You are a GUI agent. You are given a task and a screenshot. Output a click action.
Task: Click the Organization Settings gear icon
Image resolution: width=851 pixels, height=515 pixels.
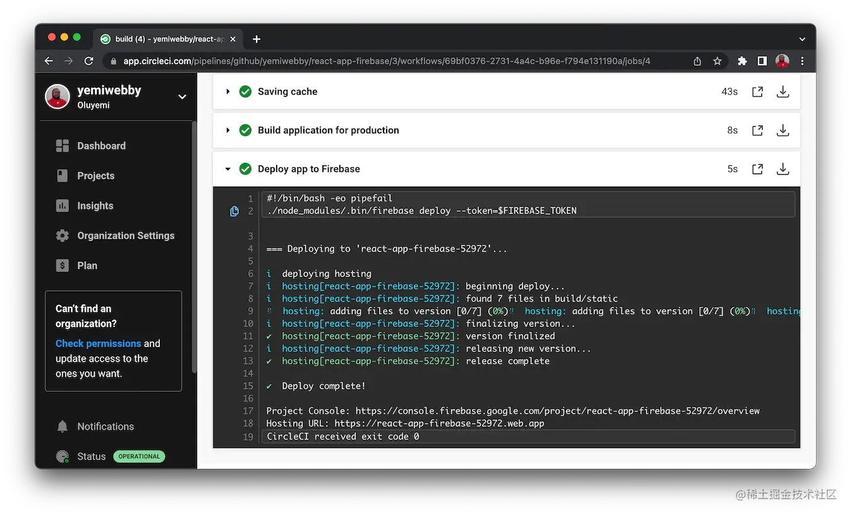[62, 235]
